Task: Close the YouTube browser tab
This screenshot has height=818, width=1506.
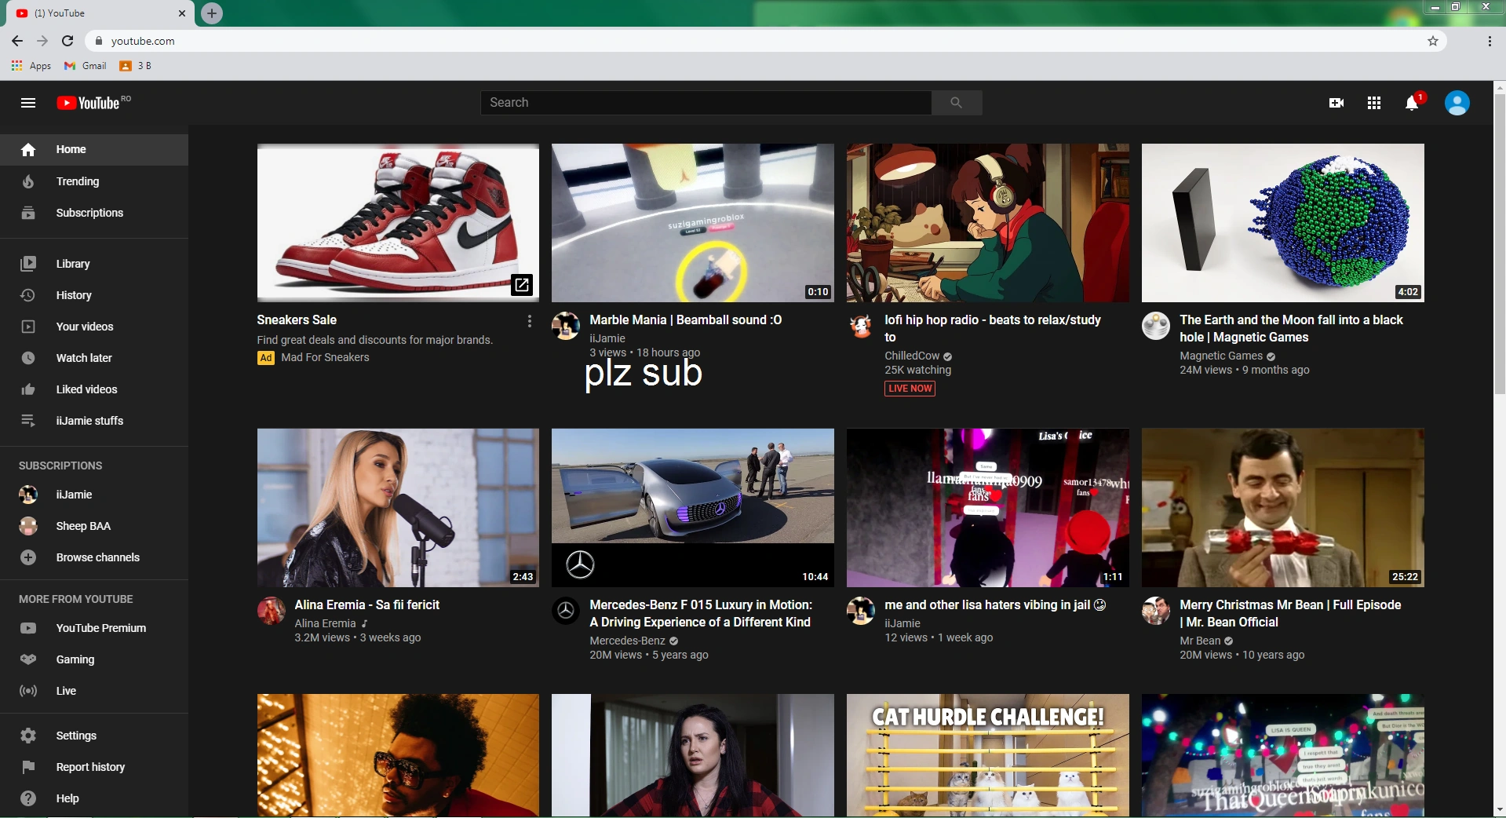Action: 181,13
